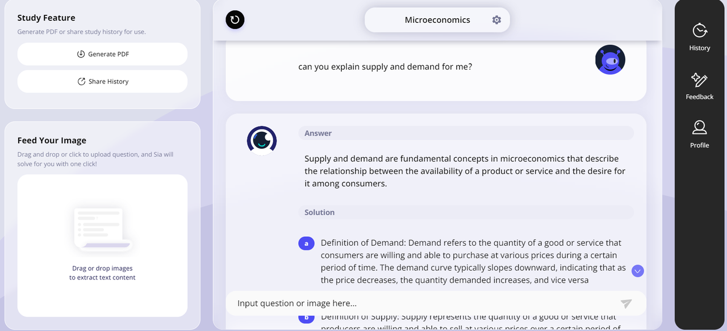The image size is (727, 331).
Task: Open the History panel icon
Action: pos(700,30)
